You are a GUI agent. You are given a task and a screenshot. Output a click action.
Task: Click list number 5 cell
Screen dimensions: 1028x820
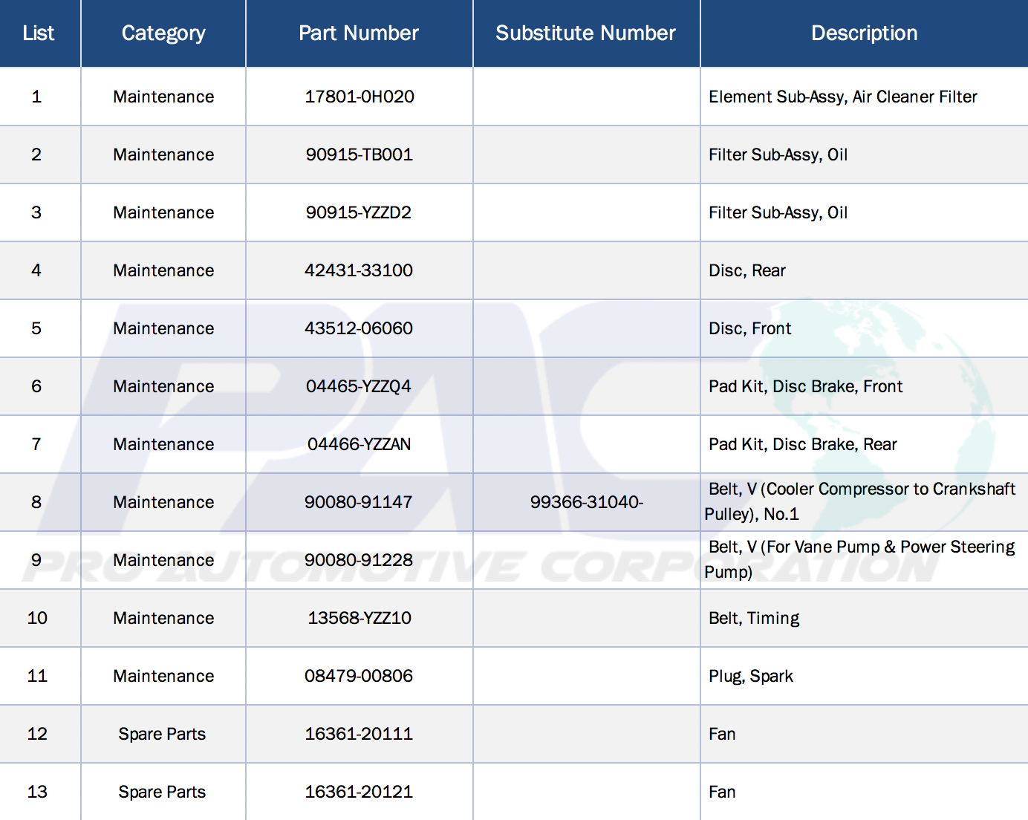tap(36, 328)
